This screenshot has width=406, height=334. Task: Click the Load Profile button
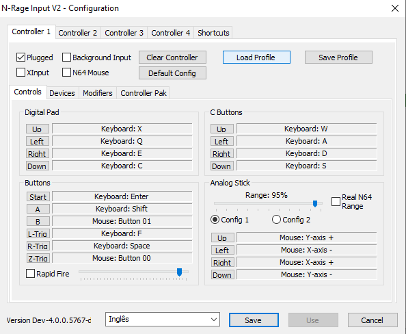pos(256,57)
